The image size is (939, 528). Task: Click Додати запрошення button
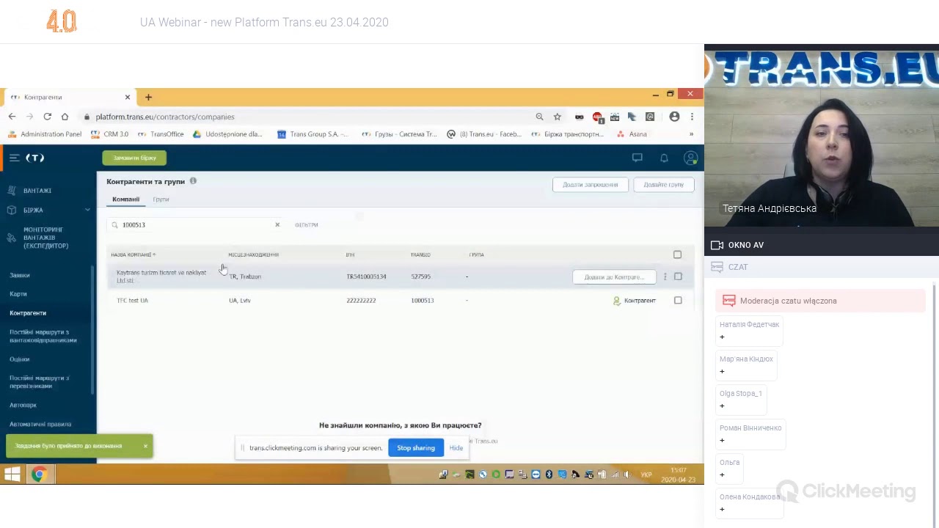click(591, 185)
